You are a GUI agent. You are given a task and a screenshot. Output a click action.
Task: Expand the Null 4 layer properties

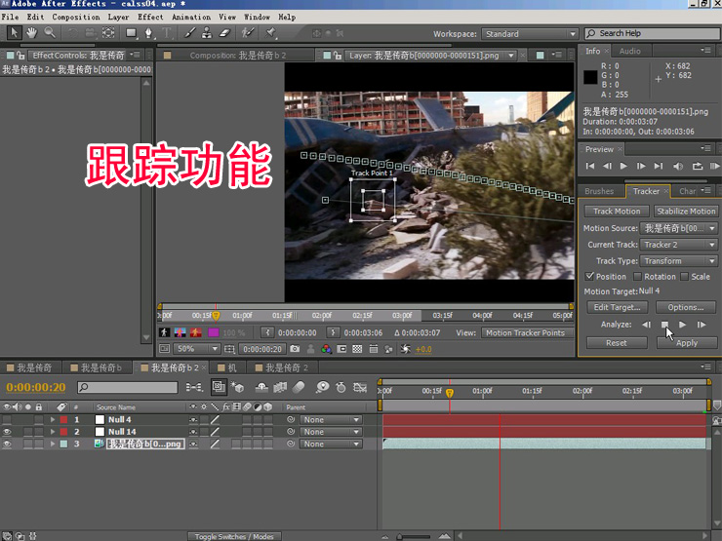(x=53, y=420)
